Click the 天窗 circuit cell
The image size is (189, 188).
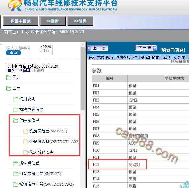tap(158, 179)
